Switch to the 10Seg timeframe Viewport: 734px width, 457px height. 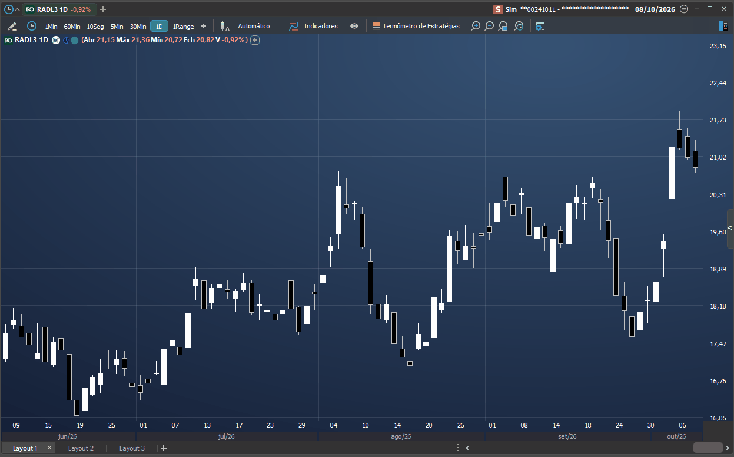coord(95,27)
